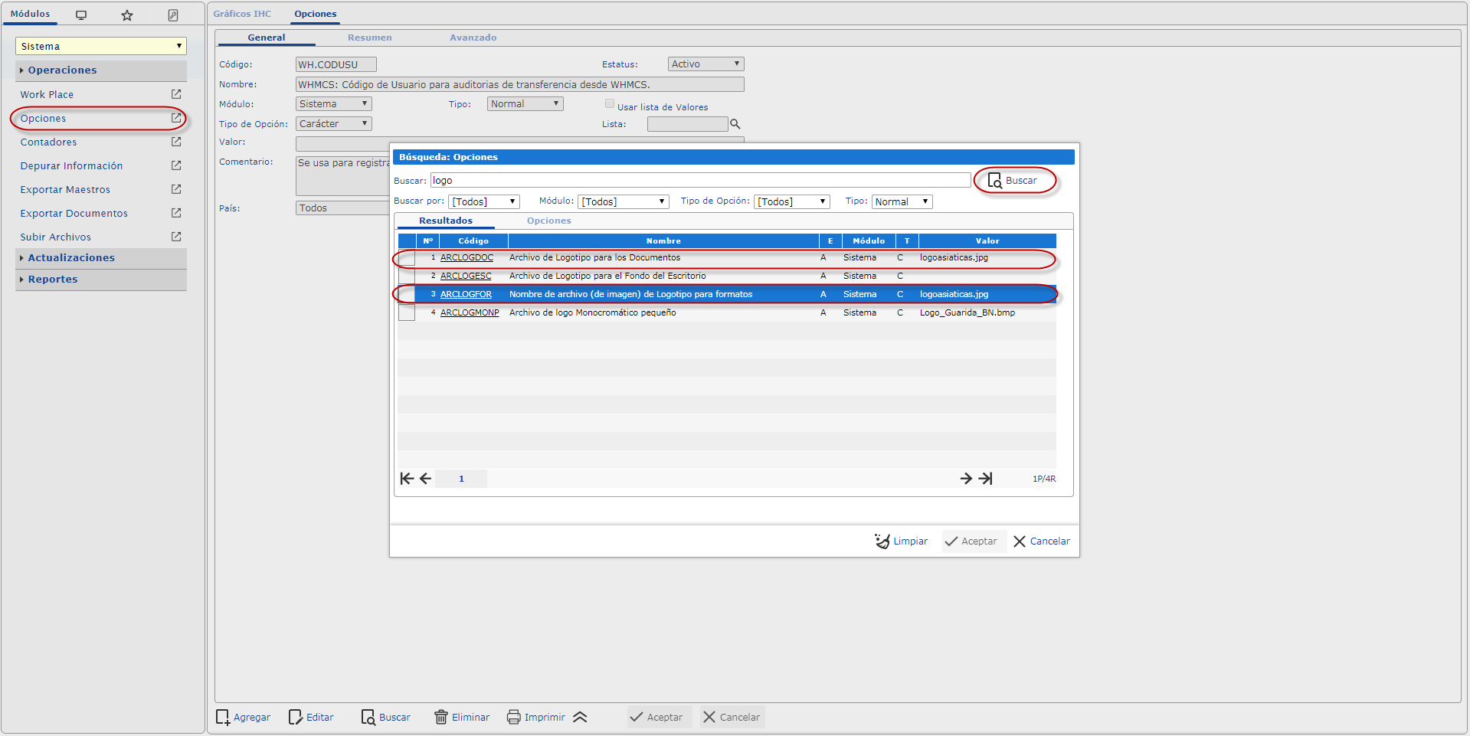Click the Eliminar trash icon

(x=441, y=717)
